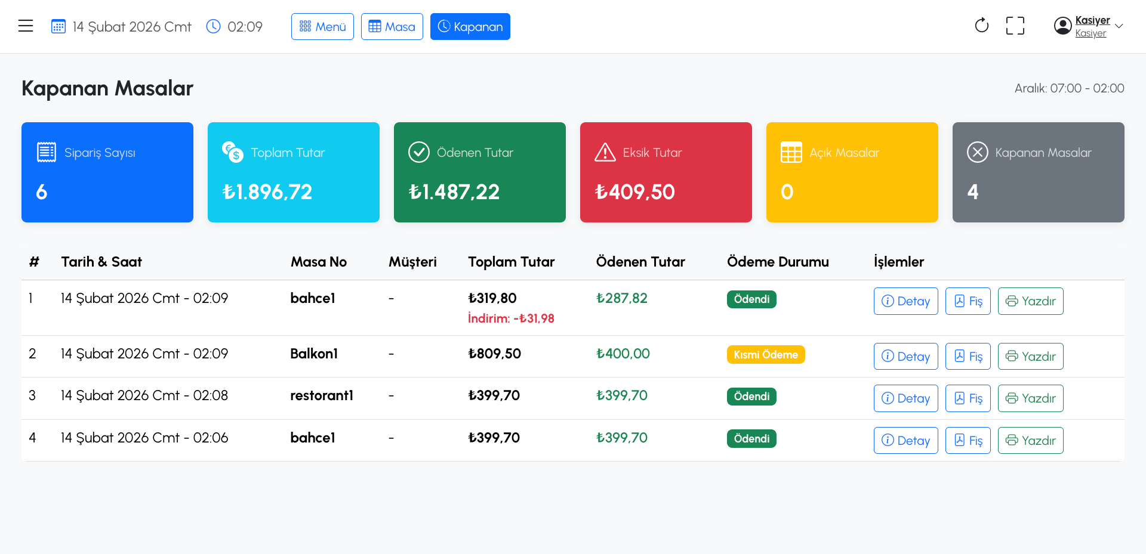Click the clock icon beside 02:09
1146x554 pixels.
point(213,27)
